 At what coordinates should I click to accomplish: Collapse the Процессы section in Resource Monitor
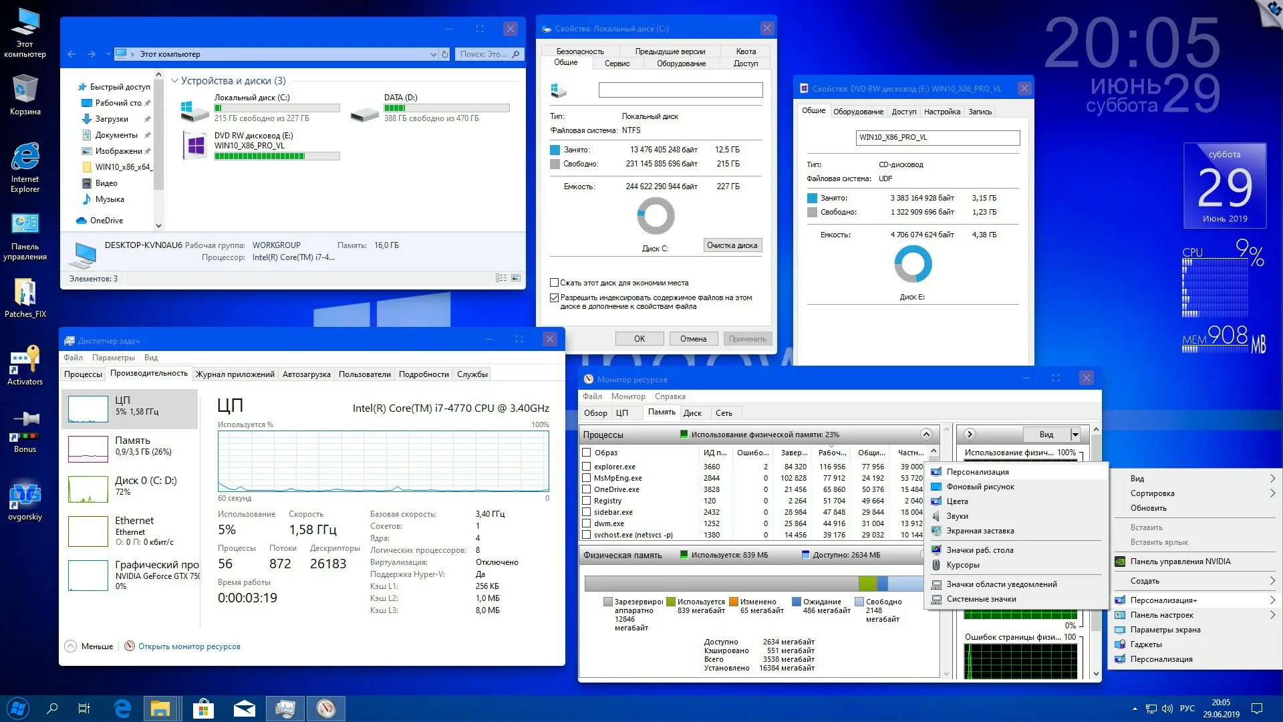tap(926, 435)
